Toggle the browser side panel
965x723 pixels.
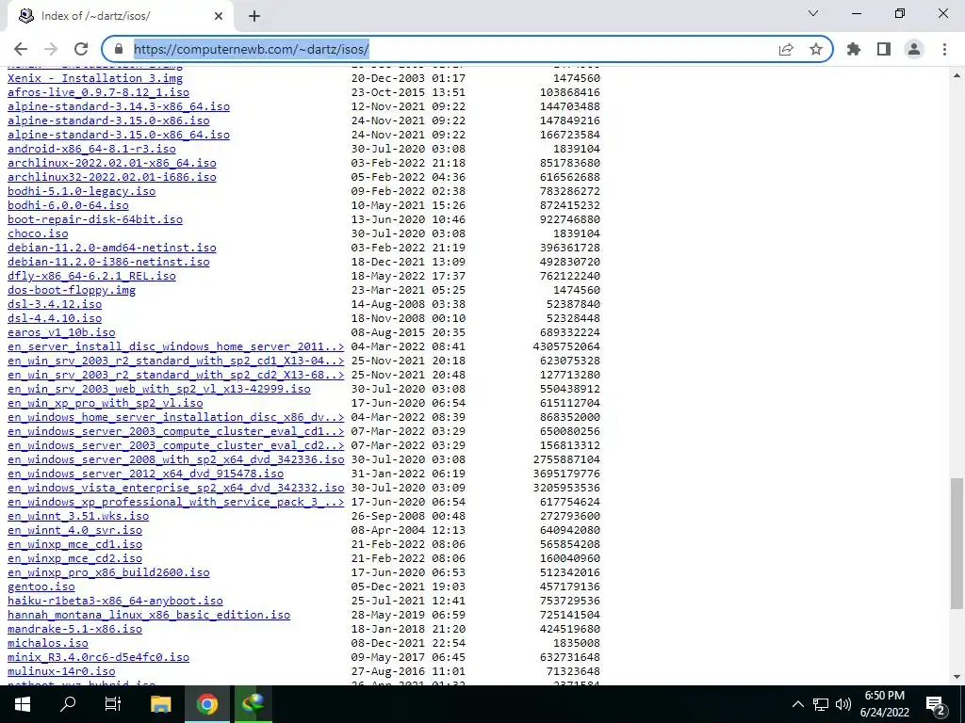884,49
